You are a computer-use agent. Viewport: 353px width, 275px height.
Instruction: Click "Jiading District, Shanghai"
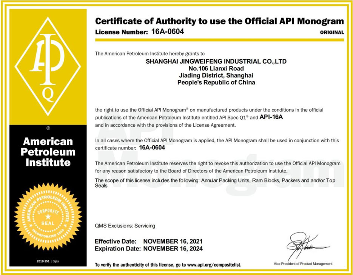click(x=216, y=75)
